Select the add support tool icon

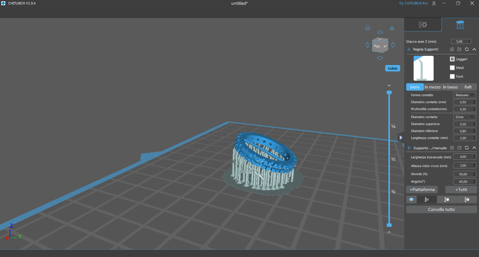(427, 200)
